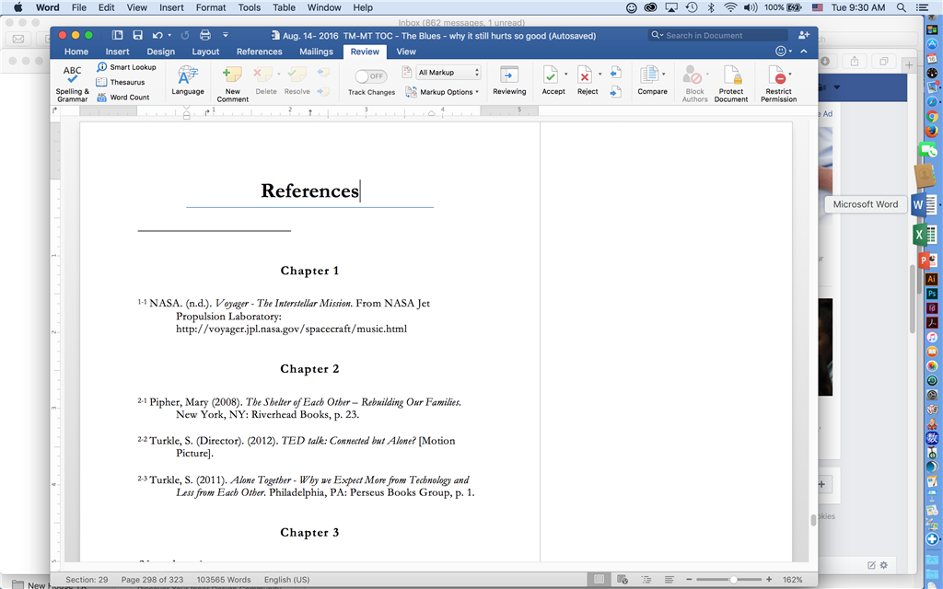
Task: Save the document with the floppy icon
Action: click(138, 36)
